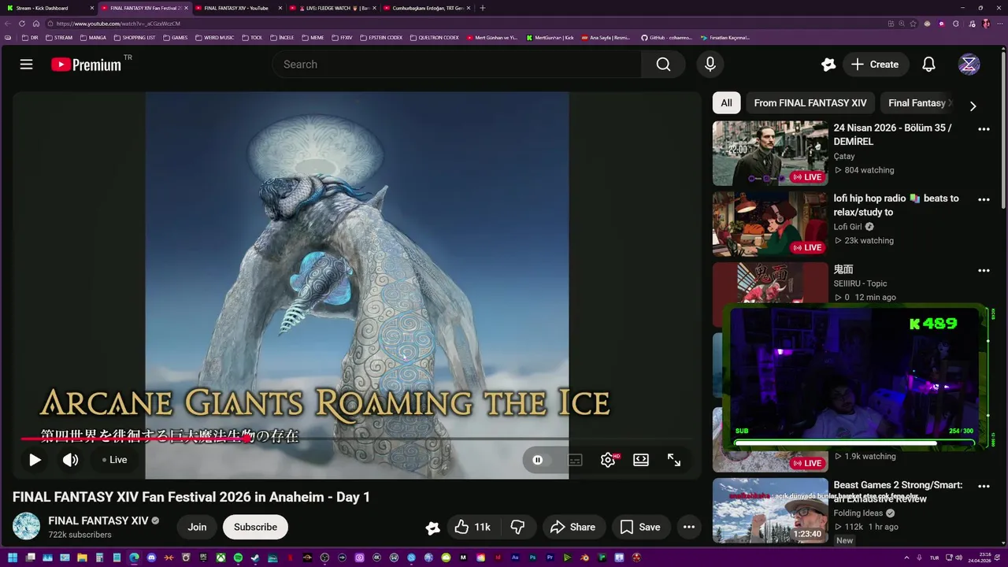The height and width of the screenshot is (567, 1008).
Task: Click the sparkle Ask icon next to like
Action: tap(432, 528)
